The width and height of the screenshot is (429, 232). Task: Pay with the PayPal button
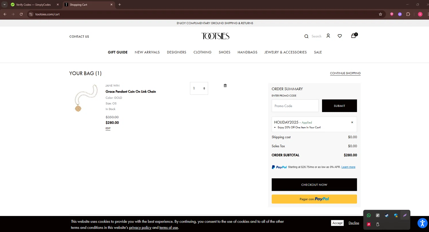click(314, 199)
